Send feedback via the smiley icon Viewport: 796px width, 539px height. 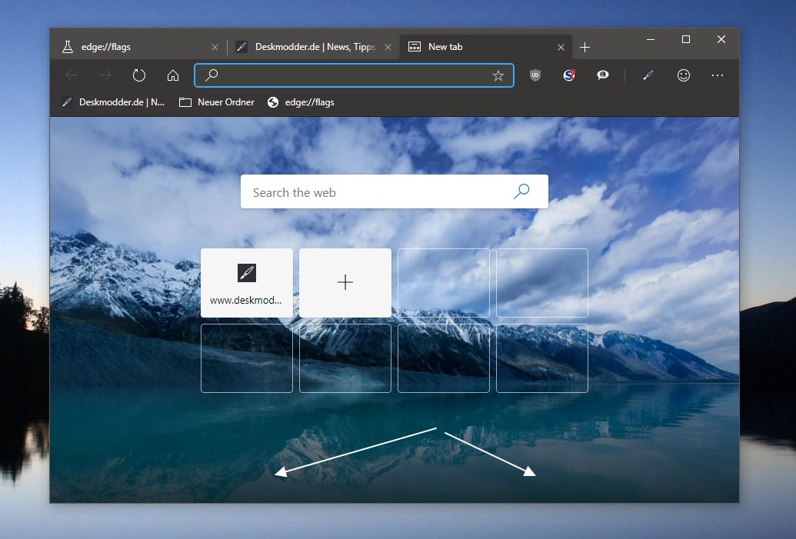(x=683, y=75)
